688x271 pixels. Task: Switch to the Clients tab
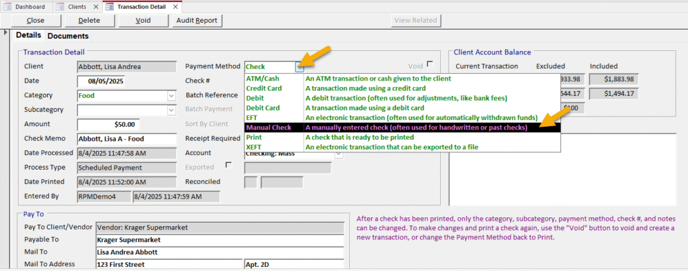tap(77, 7)
